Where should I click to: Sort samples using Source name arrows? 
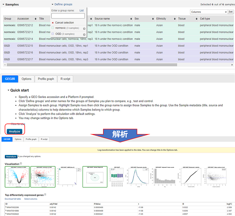click(131, 19)
